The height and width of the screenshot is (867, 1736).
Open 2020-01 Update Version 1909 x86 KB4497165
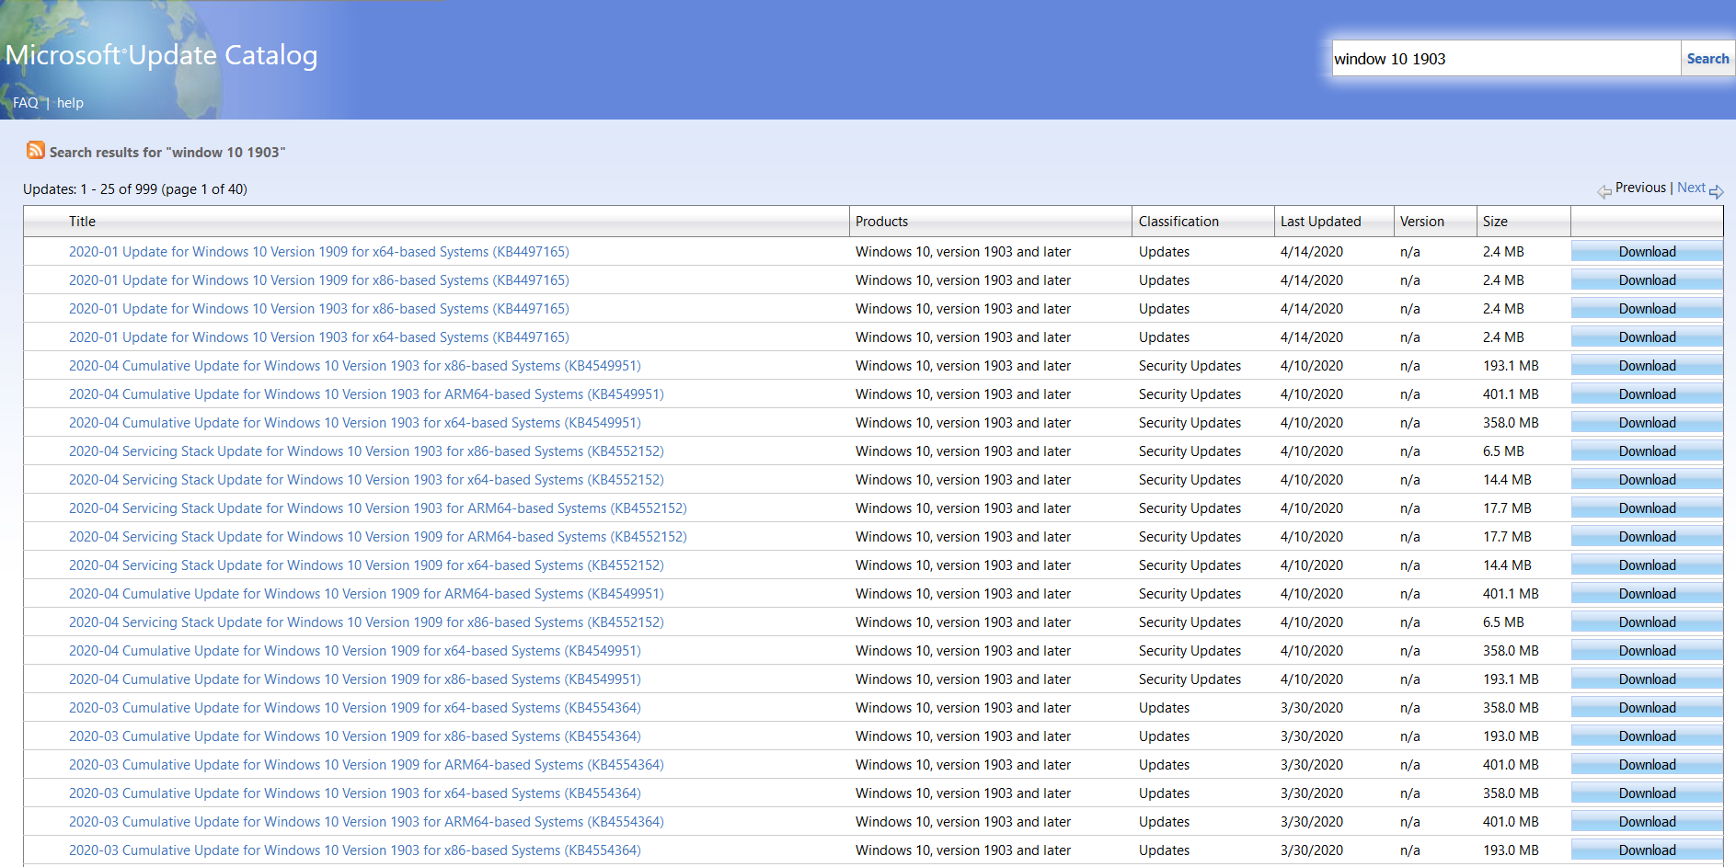318,280
